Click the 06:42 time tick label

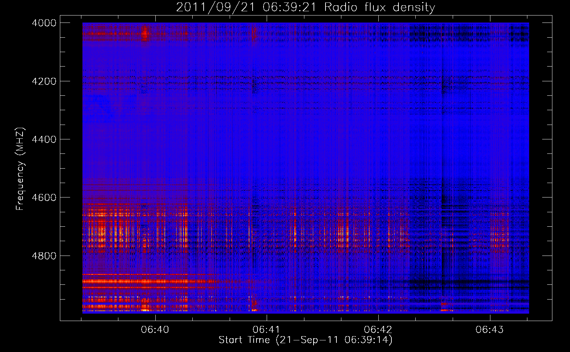[378, 329]
